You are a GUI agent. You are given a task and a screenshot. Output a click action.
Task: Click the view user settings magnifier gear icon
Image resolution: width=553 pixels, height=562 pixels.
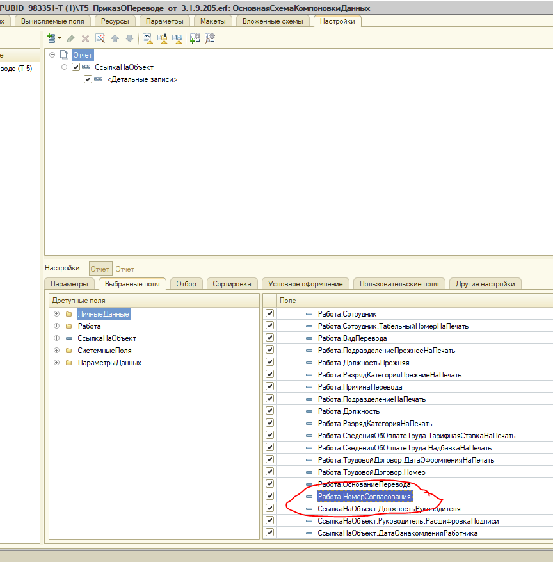(x=210, y=38)
